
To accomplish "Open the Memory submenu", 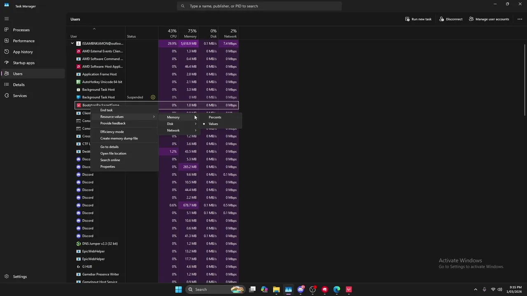I will pos(180,117).
